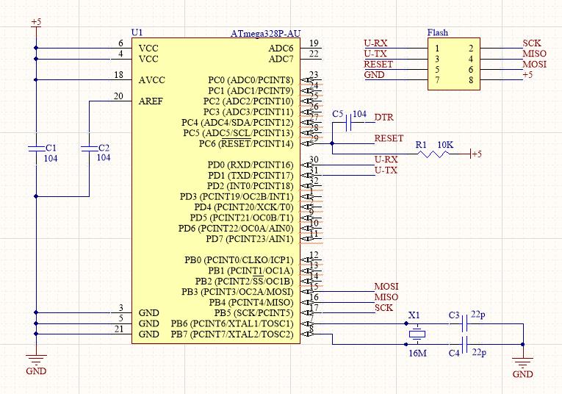The width and height of the screenshot is (562, 394).
Task: Select the 104 value of C1
Action: tap(51, 158)
